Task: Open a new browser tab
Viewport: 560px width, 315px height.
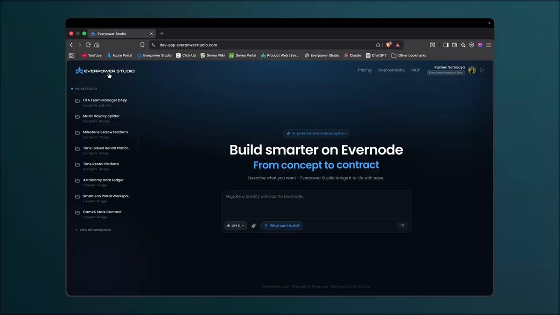Action: pyautogui.click(x=162, y=34)
